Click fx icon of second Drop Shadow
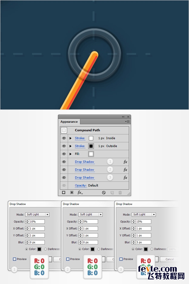 pyautogui.click(x=125, y=170)
